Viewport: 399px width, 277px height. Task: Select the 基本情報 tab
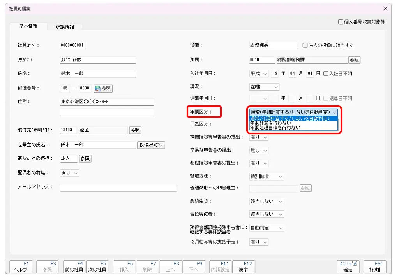pos(28,26)
